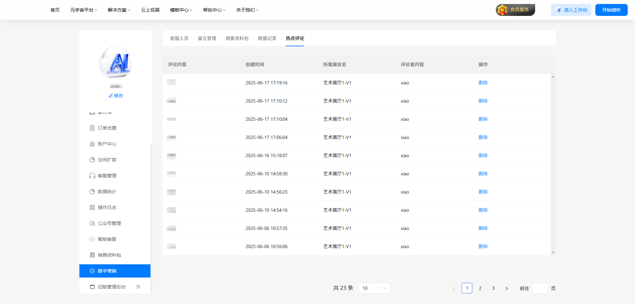The image size is (635, 304).
Task: Open external link icon beside 旧版管理后台
Action: tap(138, 287)
